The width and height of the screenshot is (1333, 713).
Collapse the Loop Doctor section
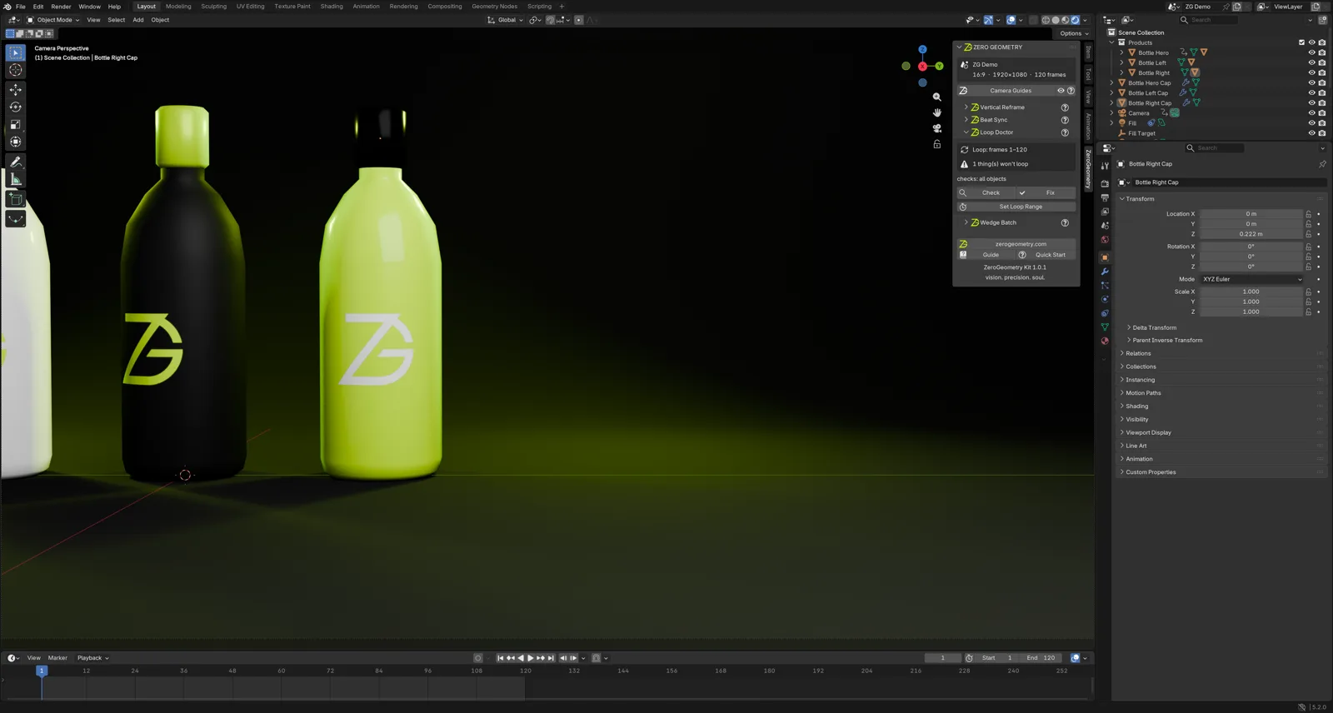pos(966,132)
